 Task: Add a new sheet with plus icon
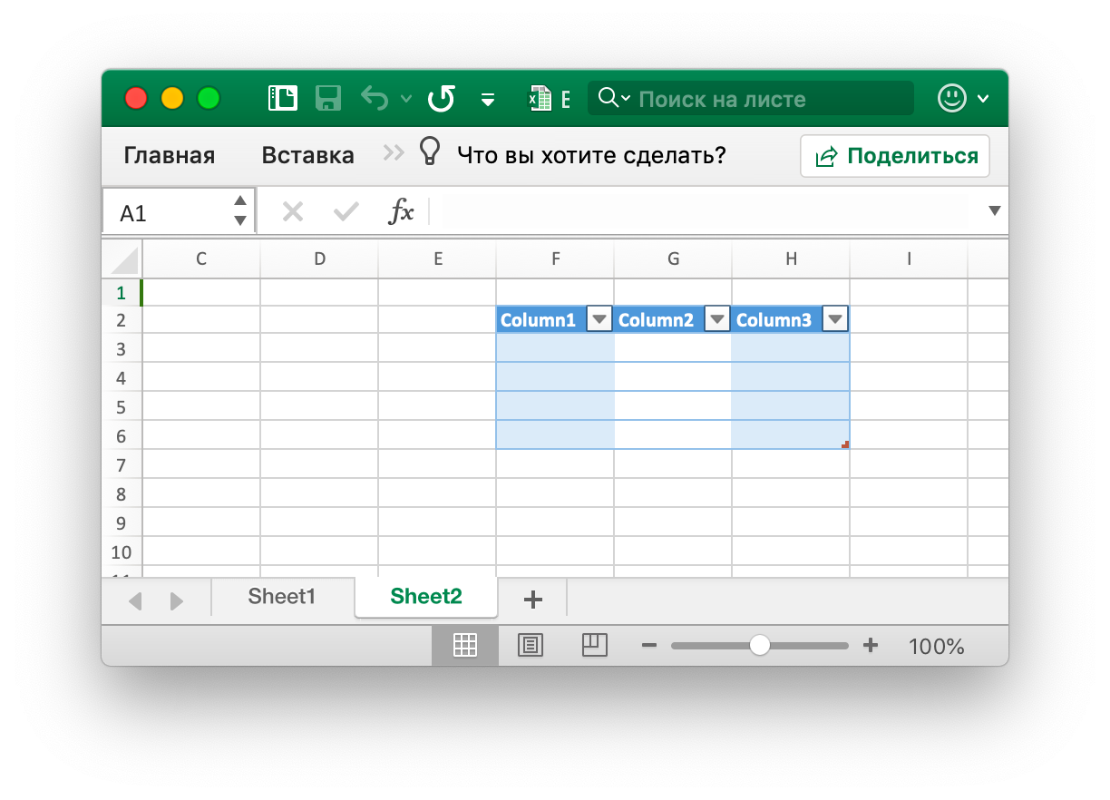click(533, 599)
